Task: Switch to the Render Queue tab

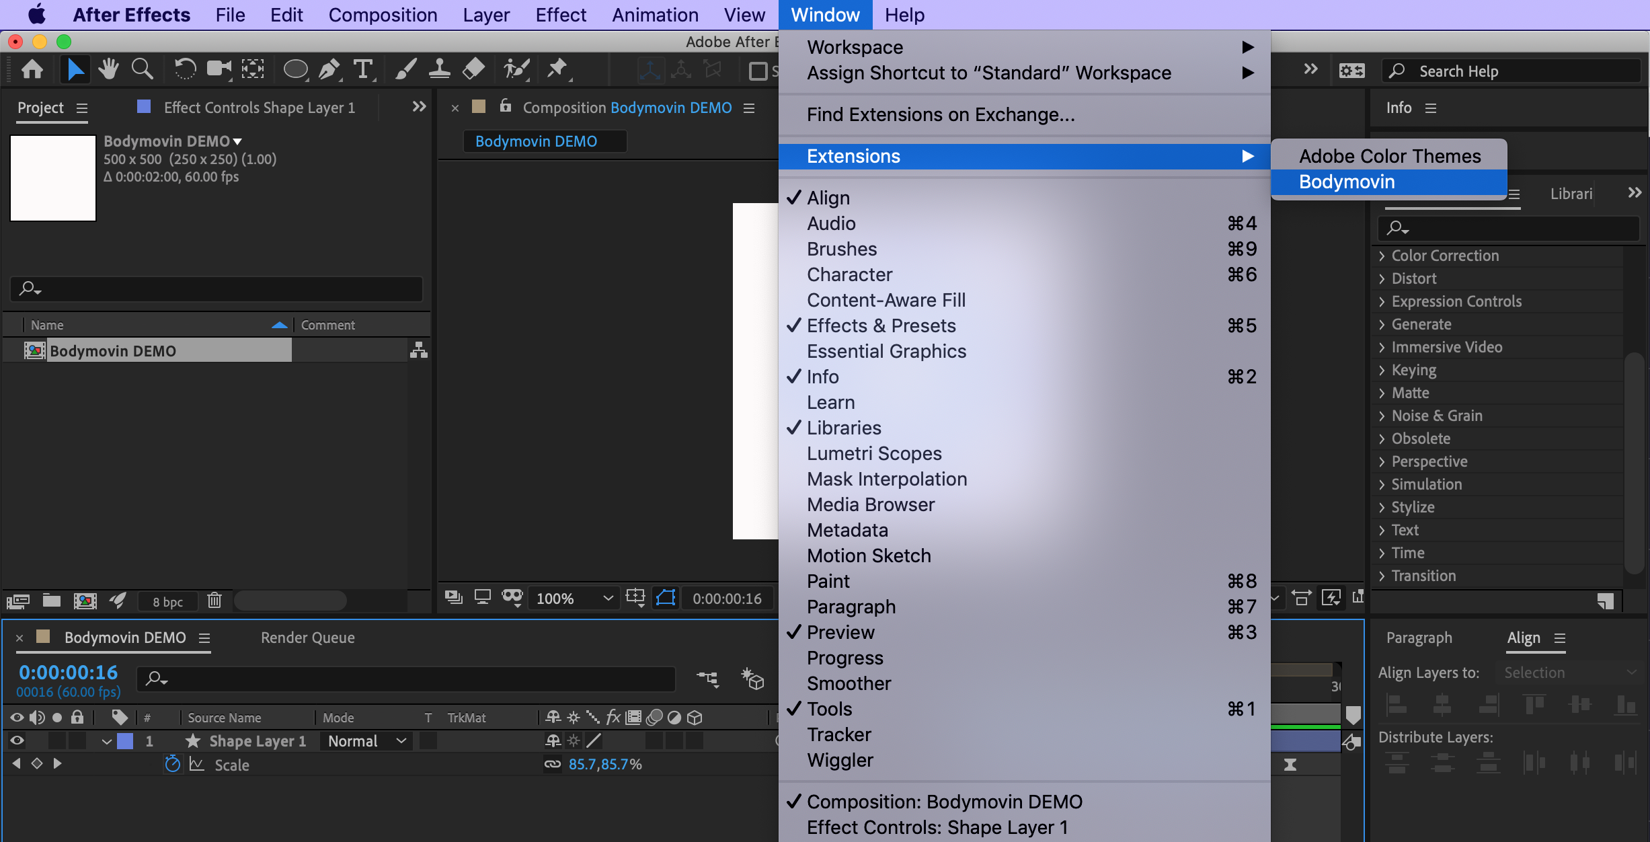Action: 307,638
